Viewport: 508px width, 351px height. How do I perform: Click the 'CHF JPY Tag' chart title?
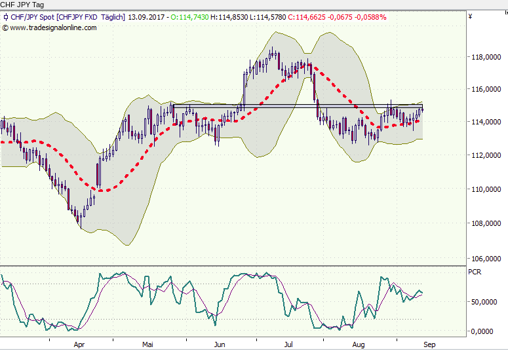pos(22,5)
